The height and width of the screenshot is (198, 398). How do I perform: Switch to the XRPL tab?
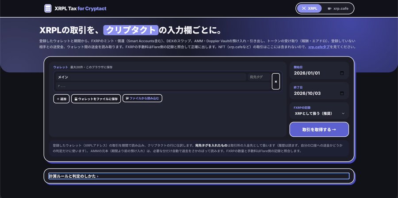tap(310, 8)
